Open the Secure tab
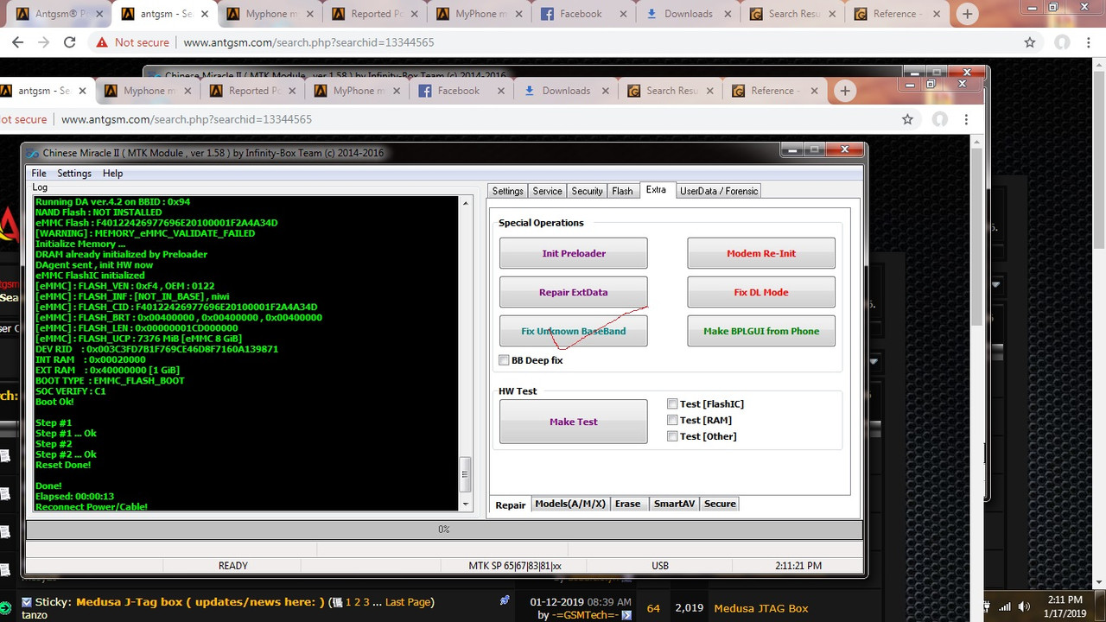 pyautogui.click(x=720, y=504)
